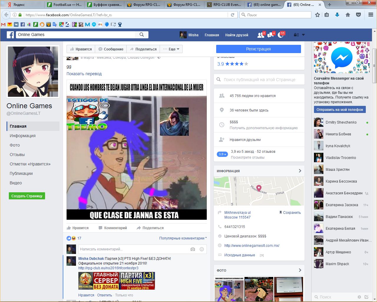The width and height of the screenshot is (377, 302).
Task: Open the browser bookmarks list icon
Action: point(327,15)
